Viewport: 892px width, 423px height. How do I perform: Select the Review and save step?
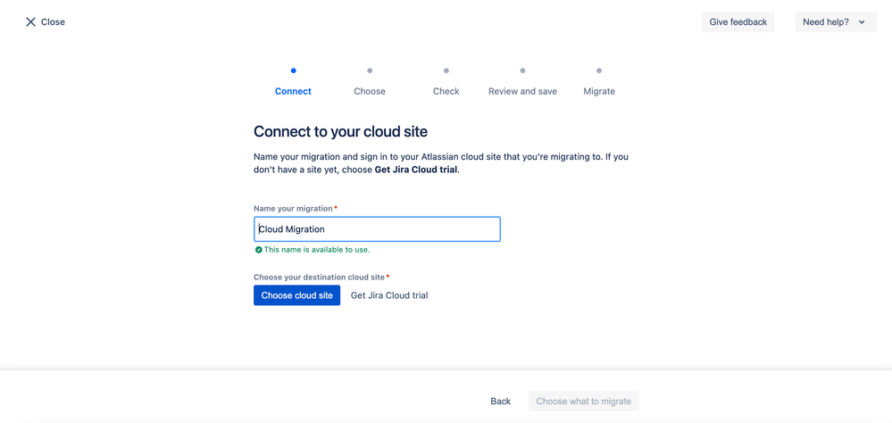523,91
